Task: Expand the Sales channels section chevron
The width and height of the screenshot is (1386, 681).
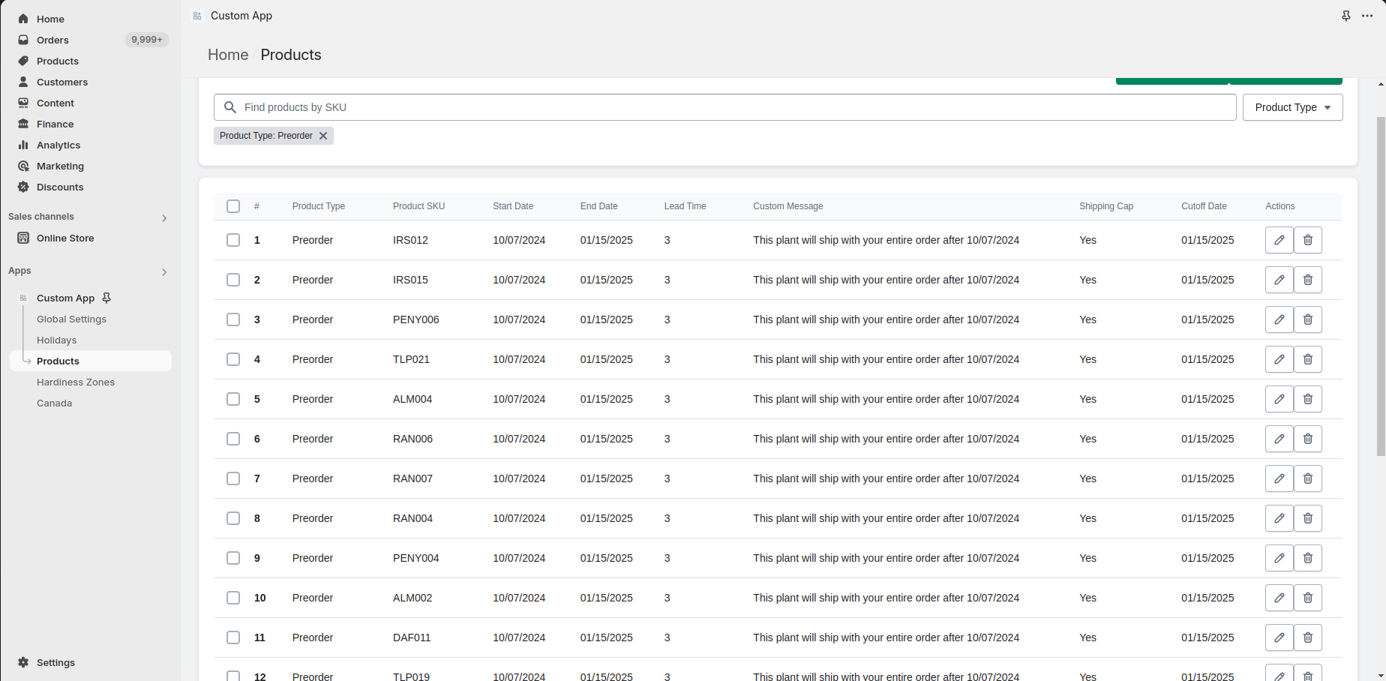Action: click(164, 217)
